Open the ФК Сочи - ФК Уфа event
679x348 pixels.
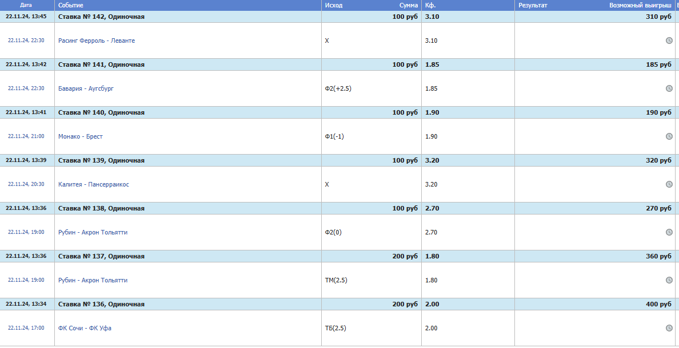click(x=85, y=328)
